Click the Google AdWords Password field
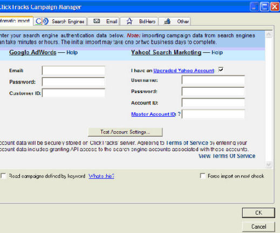280x233 pixels. tap(73, 82)
